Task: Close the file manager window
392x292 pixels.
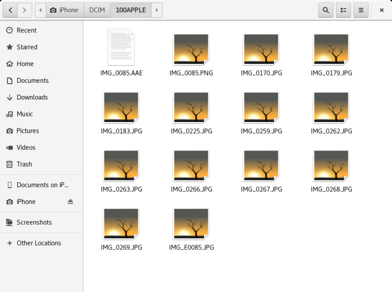Action: [381, 10]
